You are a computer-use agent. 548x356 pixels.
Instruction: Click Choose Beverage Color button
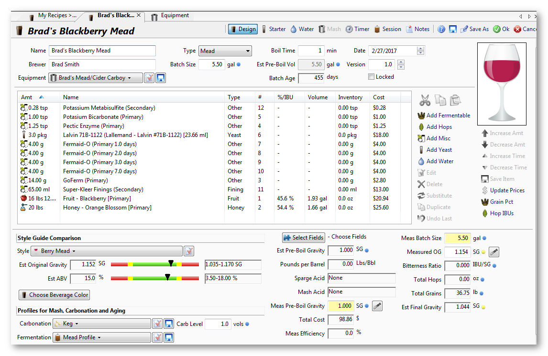tap(54, 295)
